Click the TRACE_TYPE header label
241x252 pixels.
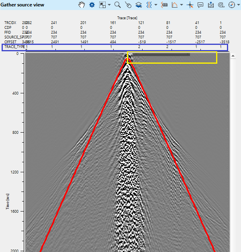(x=14, y=47)
